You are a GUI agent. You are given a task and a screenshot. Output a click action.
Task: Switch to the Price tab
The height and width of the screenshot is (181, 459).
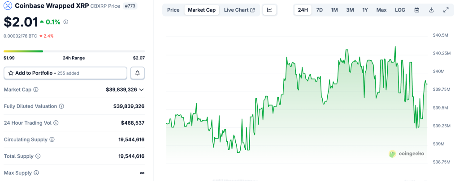(x=173, y=10)
